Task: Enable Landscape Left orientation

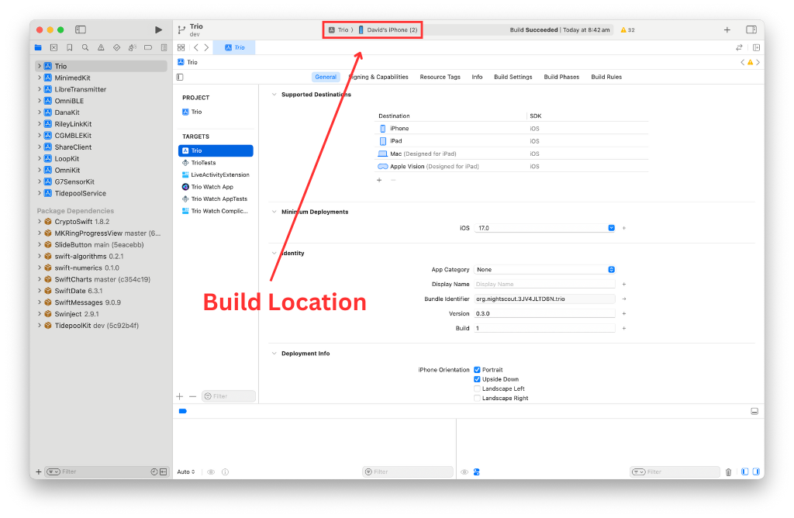Action: coord(477,388)
